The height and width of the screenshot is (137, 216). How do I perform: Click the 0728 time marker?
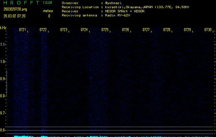(x=167, y=30)
